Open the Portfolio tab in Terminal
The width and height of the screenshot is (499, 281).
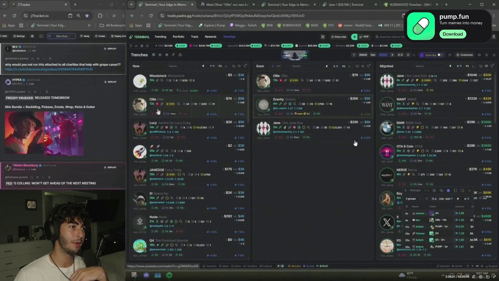point(178,37)
